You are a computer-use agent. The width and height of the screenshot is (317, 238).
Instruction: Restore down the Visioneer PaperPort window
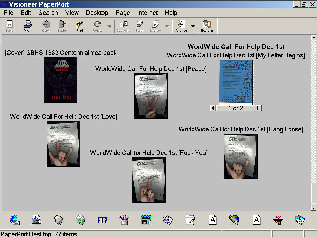coord(304,4)
